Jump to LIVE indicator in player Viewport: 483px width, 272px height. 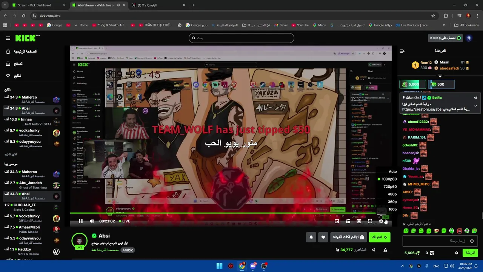125,221
